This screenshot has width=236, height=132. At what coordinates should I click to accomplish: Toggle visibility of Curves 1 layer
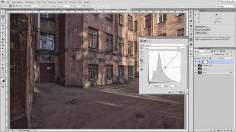click(x=195, y=62)
